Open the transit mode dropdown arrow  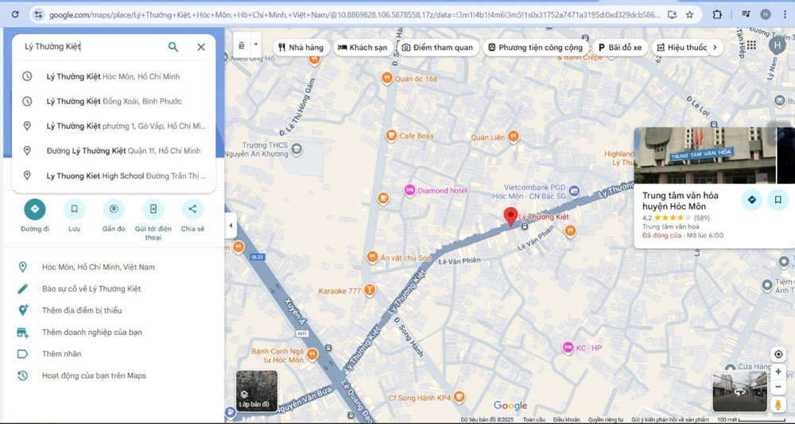click(256, 45)
